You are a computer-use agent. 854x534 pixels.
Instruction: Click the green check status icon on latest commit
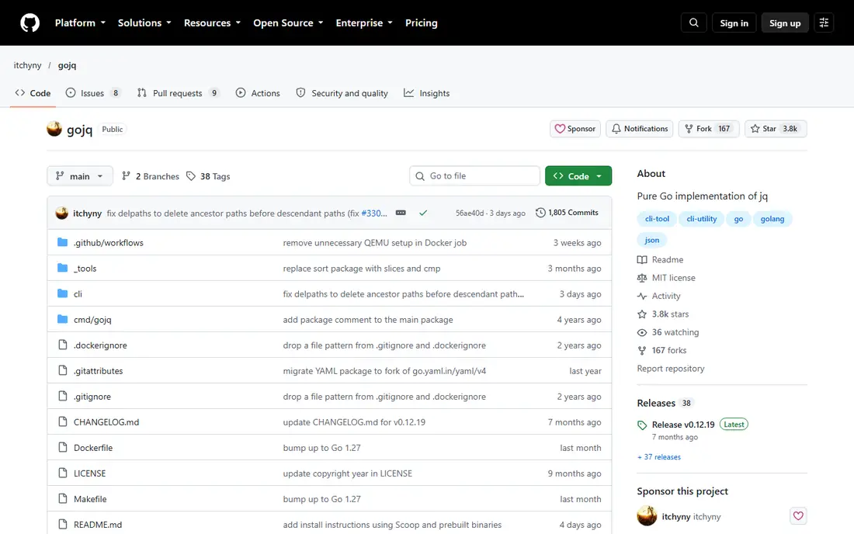coord(422,213)
